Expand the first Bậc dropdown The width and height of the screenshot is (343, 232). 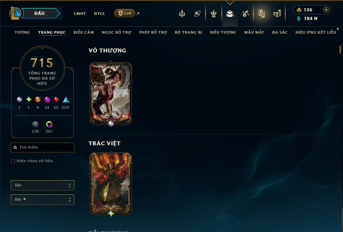pos(42,185)
